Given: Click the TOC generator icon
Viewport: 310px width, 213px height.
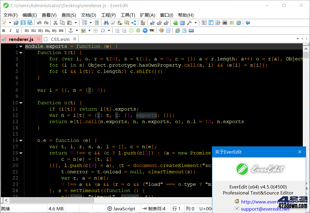Looking at the screenshot, I should (x=151, y=30).
